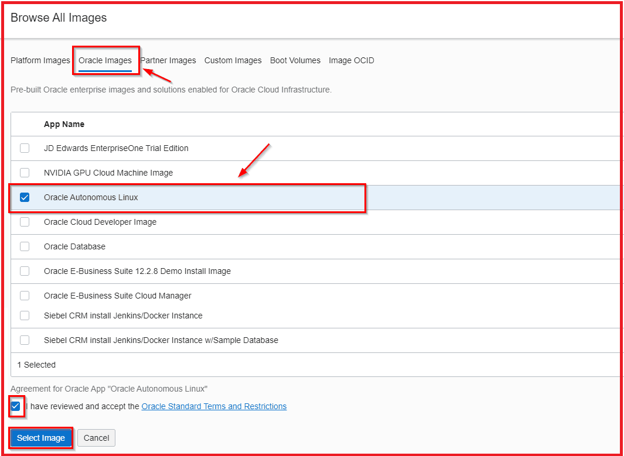Screen dimensions: 624x456
Task: Switch to the Partner Images tab
Action: pos(168,60)
